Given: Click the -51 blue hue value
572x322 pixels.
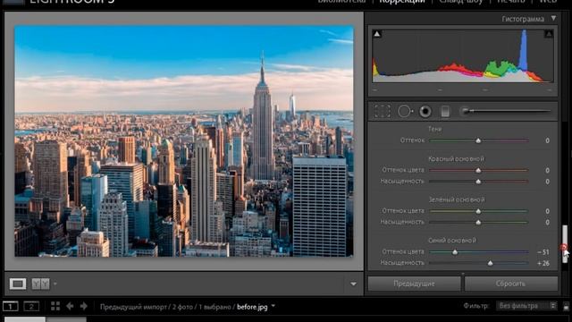Looking at the screenshot, I should pyautogui.click(x=543, y=252).
